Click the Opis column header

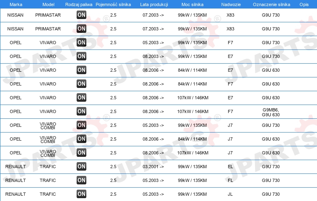(304, 4)
